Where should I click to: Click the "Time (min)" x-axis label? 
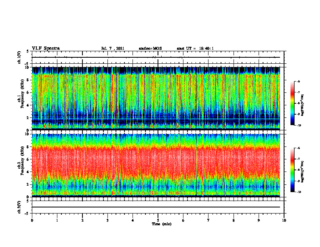pyautogui.click(x=162, y=224)
